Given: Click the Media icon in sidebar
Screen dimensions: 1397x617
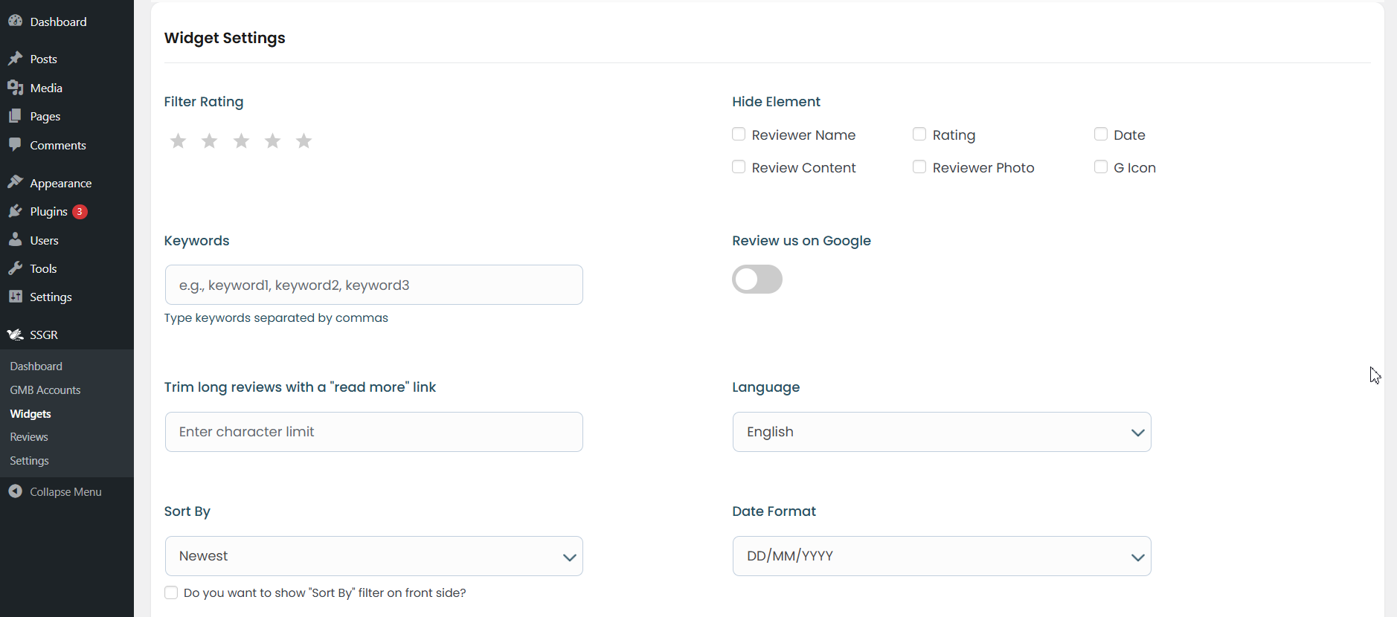Looking at the screenshot, I should pos(15,88).
